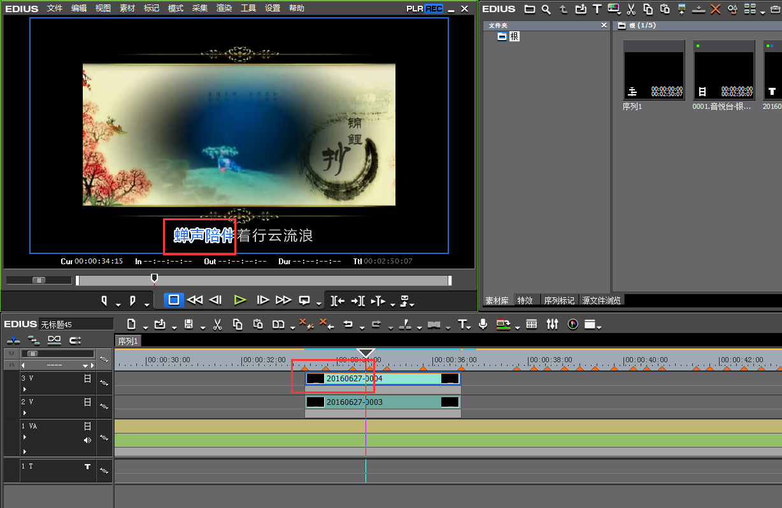Click the orange X delete icon in bin
782x508 pixels.
(x=716, y=9)
